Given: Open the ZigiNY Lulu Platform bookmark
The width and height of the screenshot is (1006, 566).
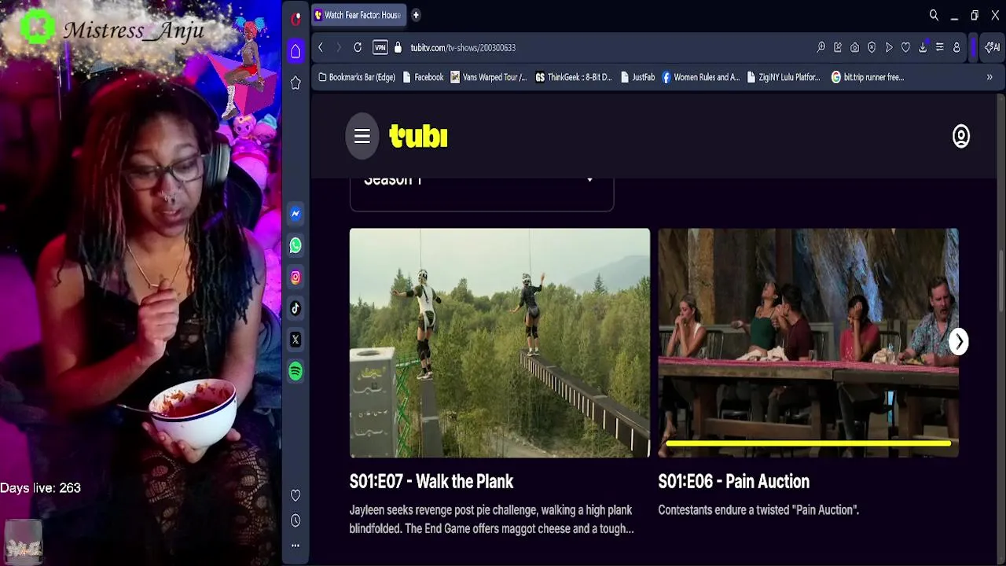Looking at the screenshot, I should (x=784, y=77).
